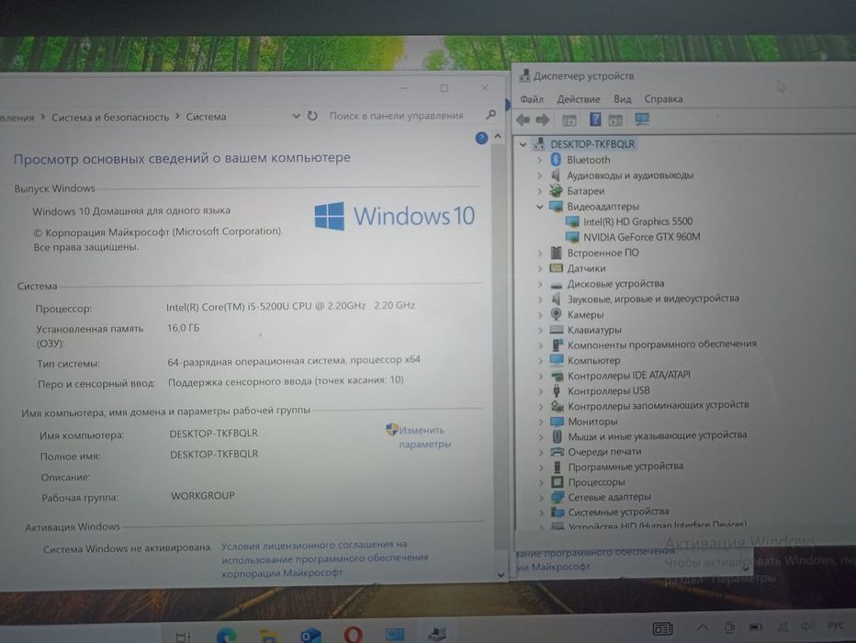Select the Камеры category icon
This screenshot has height=643, width=856.
tap(557, 314)
